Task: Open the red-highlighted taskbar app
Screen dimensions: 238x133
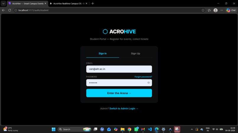Action: point(177,129)
